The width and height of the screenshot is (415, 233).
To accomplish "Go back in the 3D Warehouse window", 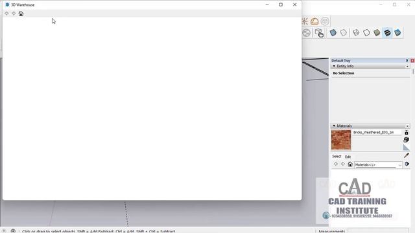I will click(x=6, y=14).
